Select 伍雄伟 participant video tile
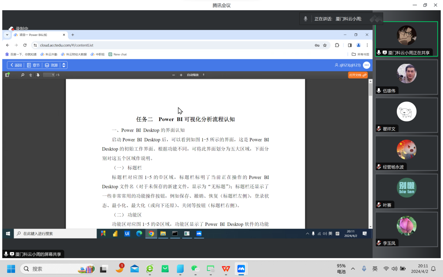The height and width of the screenshot is (277, 443). click(406, 77)
